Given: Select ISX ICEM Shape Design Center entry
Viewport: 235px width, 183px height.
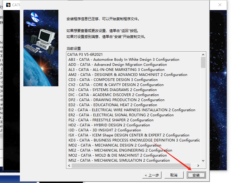Looking at the screenshot, I should [129, 135].
